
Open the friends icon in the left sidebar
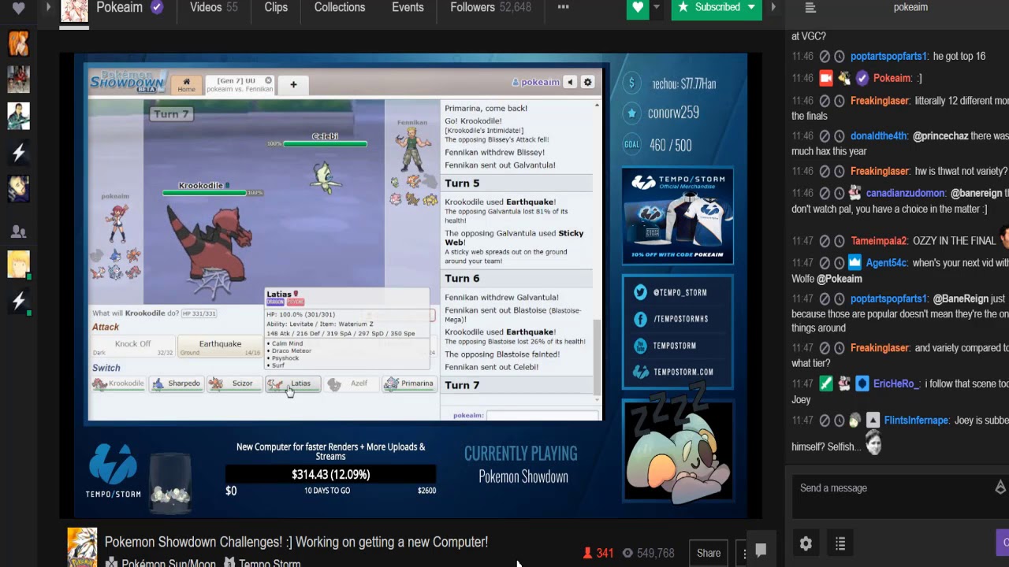pyautogui.click(x=19, y=232)
